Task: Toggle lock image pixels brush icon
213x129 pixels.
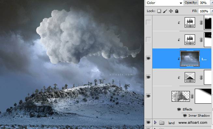Action: (165, 11)
